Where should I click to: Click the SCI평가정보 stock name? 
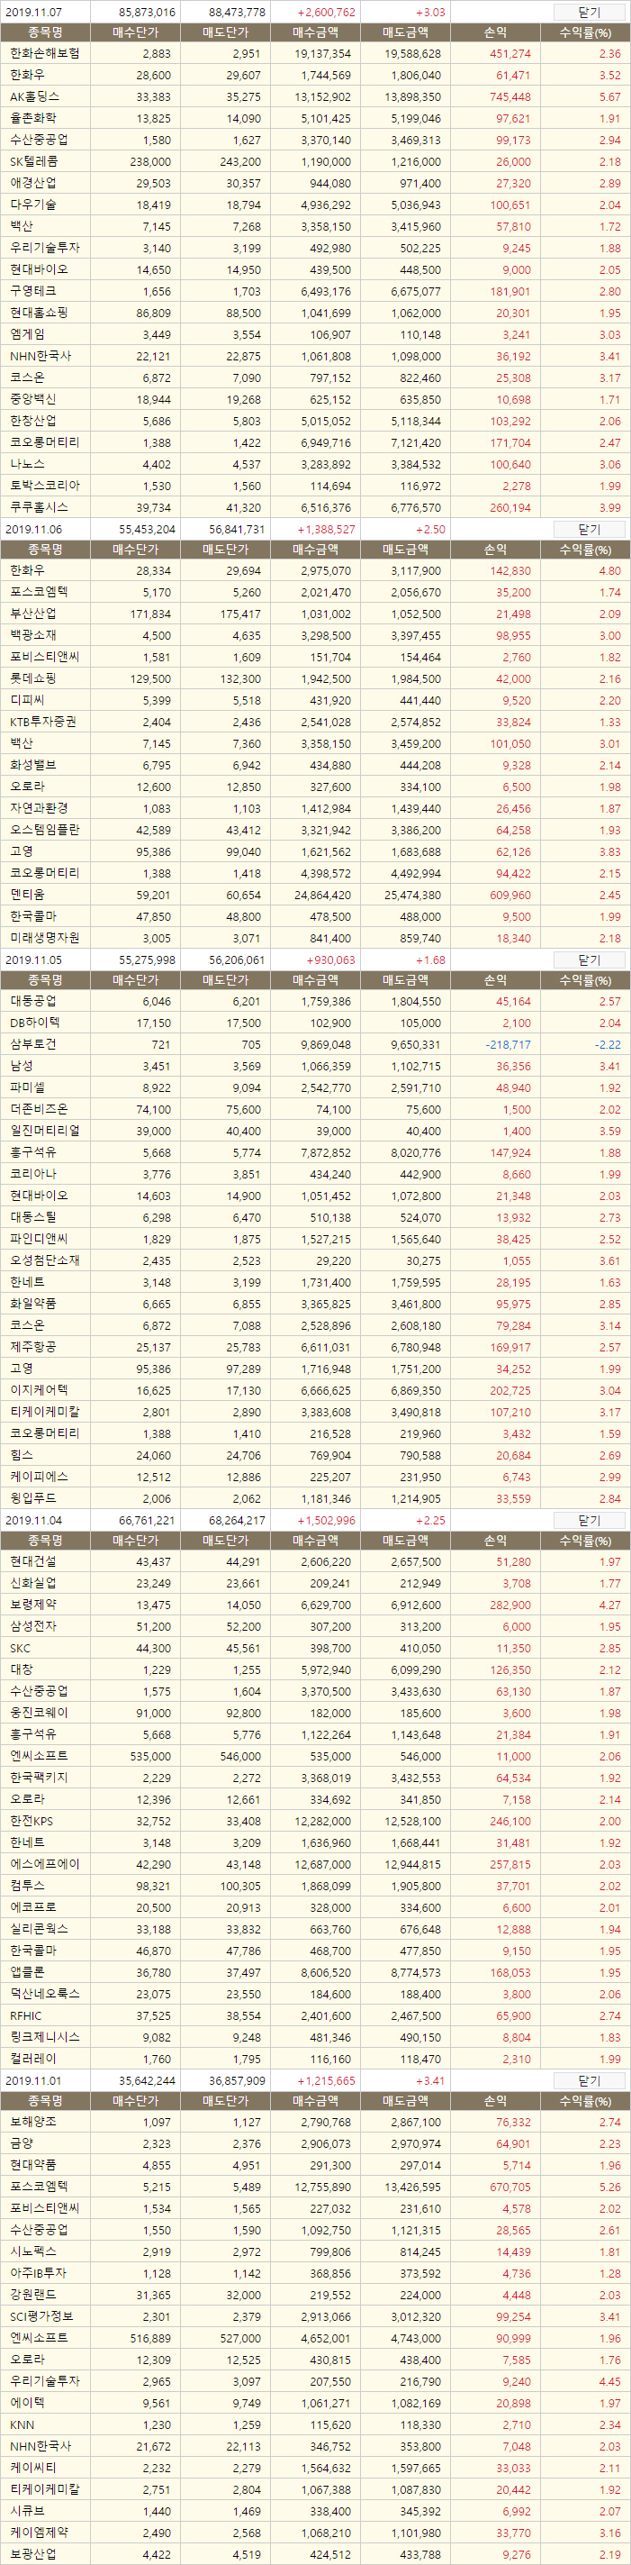pos(41,2316)
